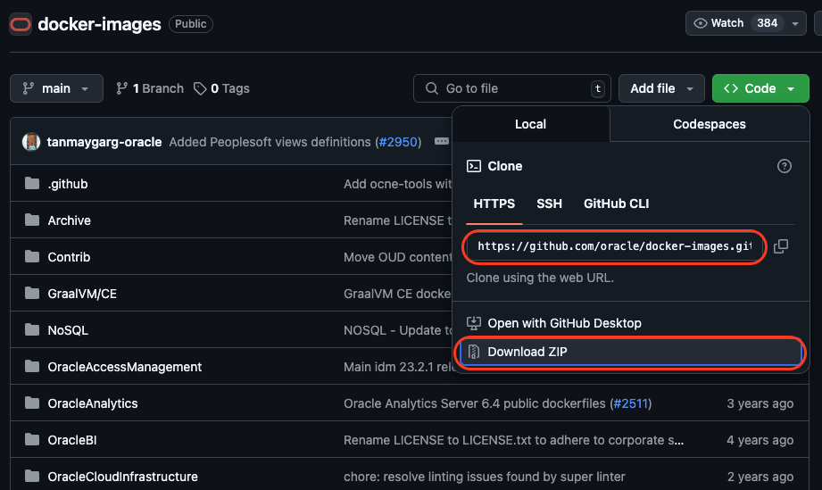
Task: Open the docker-images repository title link
Action: pos(100,24)
